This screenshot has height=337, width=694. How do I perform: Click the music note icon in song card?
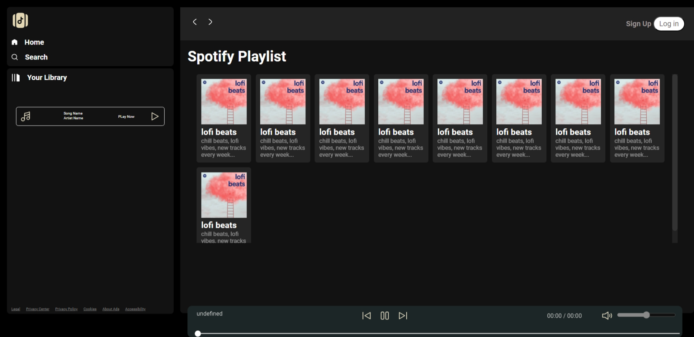26,117
